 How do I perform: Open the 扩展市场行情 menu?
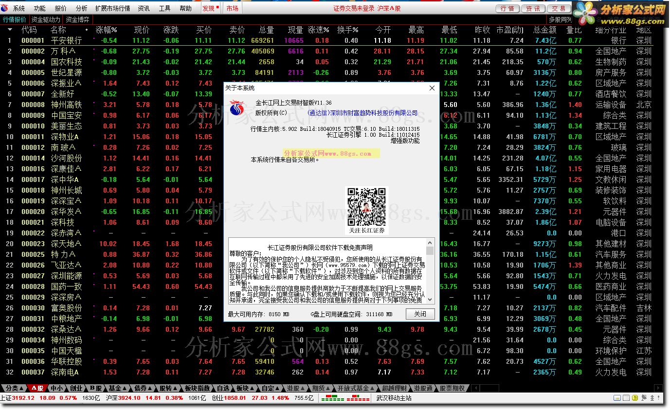tap(113, 8)
